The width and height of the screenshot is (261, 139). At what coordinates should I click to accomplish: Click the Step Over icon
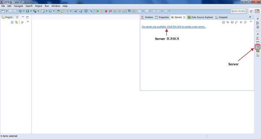point(119,11)
